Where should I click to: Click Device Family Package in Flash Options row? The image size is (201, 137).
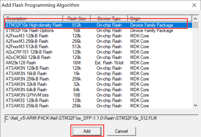click(x=152, y=30)
